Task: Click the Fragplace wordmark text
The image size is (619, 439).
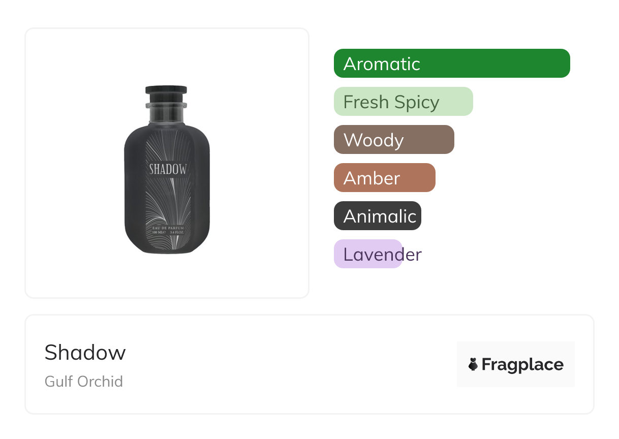Action: click(x=522, y=364)
